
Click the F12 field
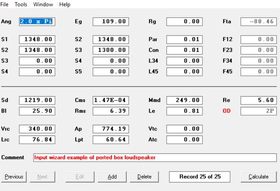tap(259, 39)
